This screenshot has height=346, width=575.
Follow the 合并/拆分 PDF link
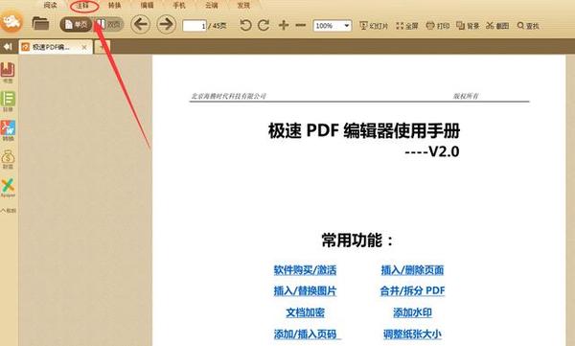click(x=412, y=291)
